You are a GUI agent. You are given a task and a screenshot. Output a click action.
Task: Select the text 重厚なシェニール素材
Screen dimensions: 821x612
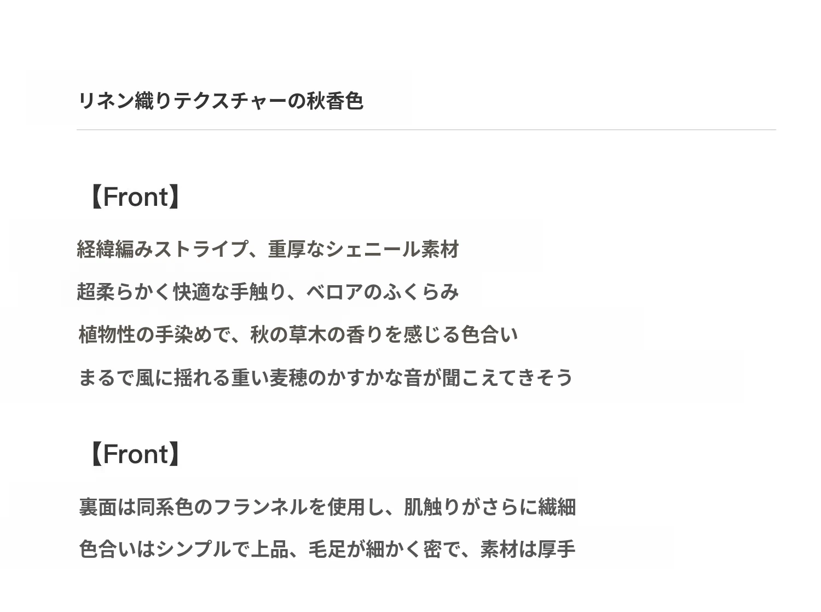click(363, 250)
